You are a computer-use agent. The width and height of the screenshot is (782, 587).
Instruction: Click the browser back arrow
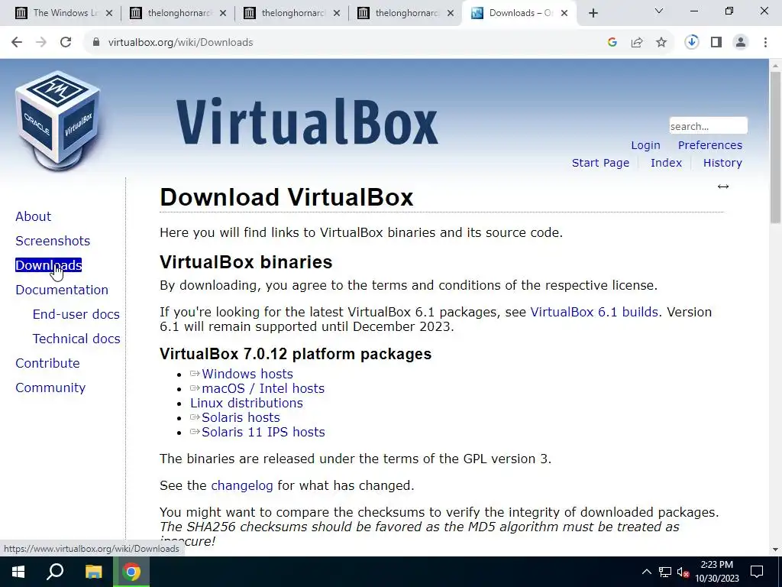[17, 43]
